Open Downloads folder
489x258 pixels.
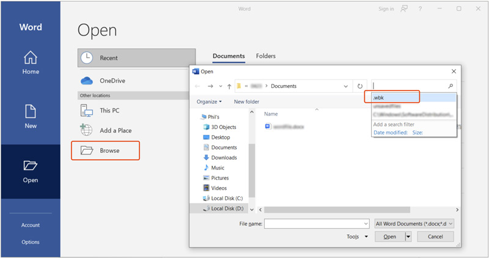click(x=220, y=158)
